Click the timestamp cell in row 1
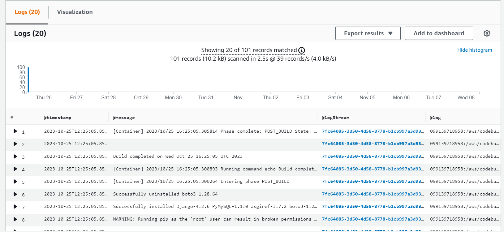The image size is (504, 232). 76,131
